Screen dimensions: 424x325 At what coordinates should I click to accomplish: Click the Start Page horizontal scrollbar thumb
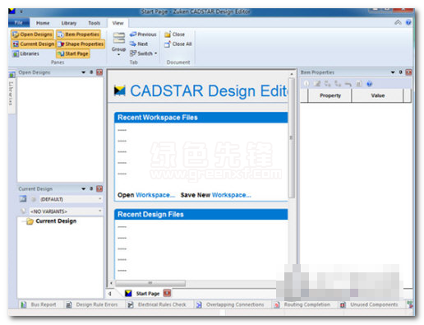[150, 283]
